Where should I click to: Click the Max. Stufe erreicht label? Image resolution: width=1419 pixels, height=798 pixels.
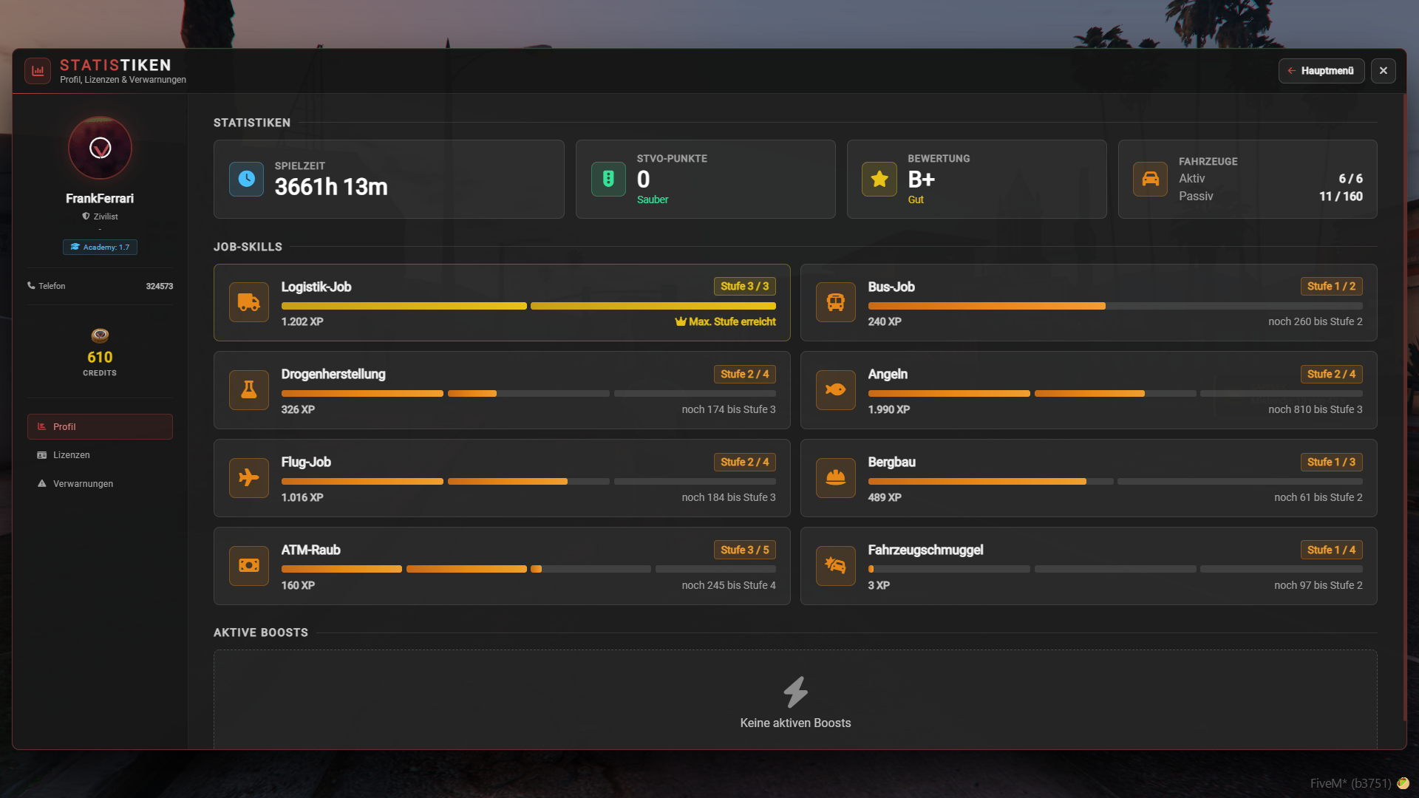pyautogui.click(x=726, y=322)
